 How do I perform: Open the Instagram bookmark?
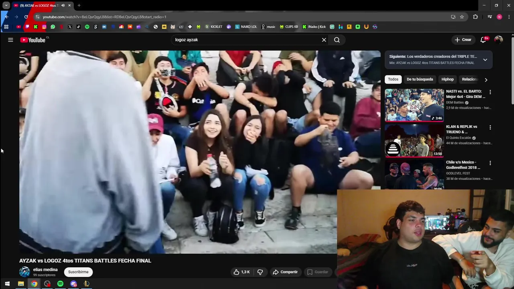pos(44,27)
